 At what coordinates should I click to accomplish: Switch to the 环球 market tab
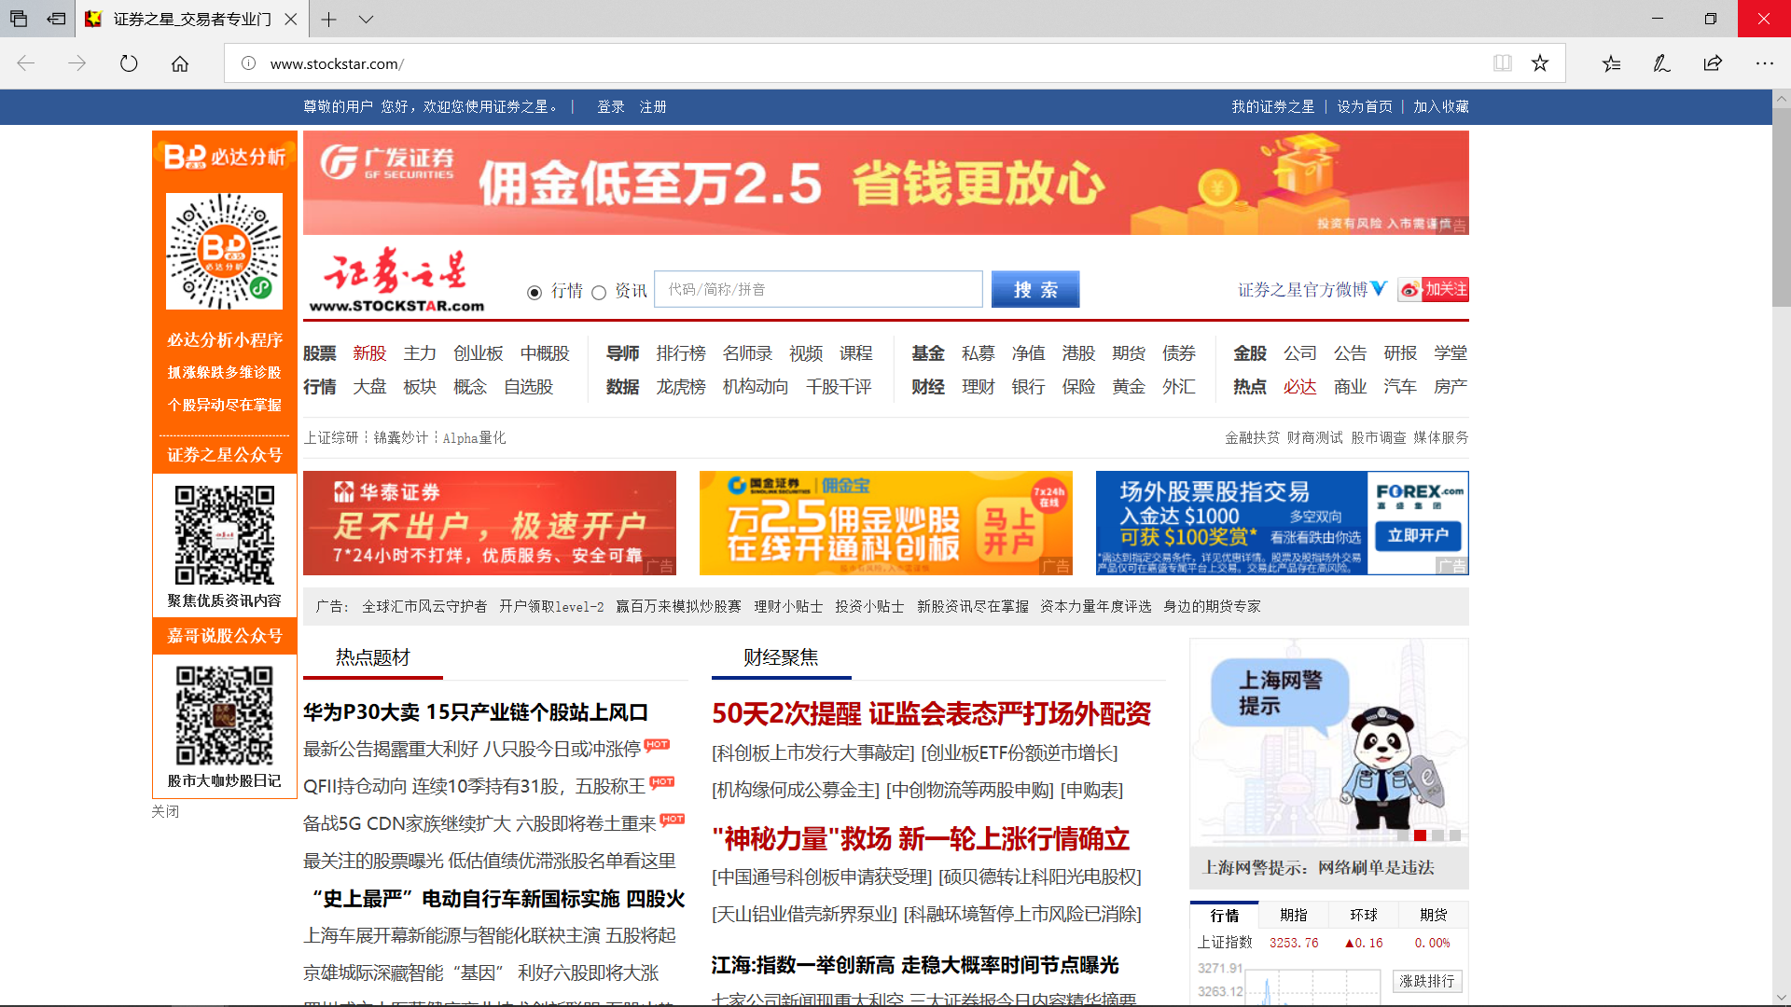click(x=1364, y=916)
